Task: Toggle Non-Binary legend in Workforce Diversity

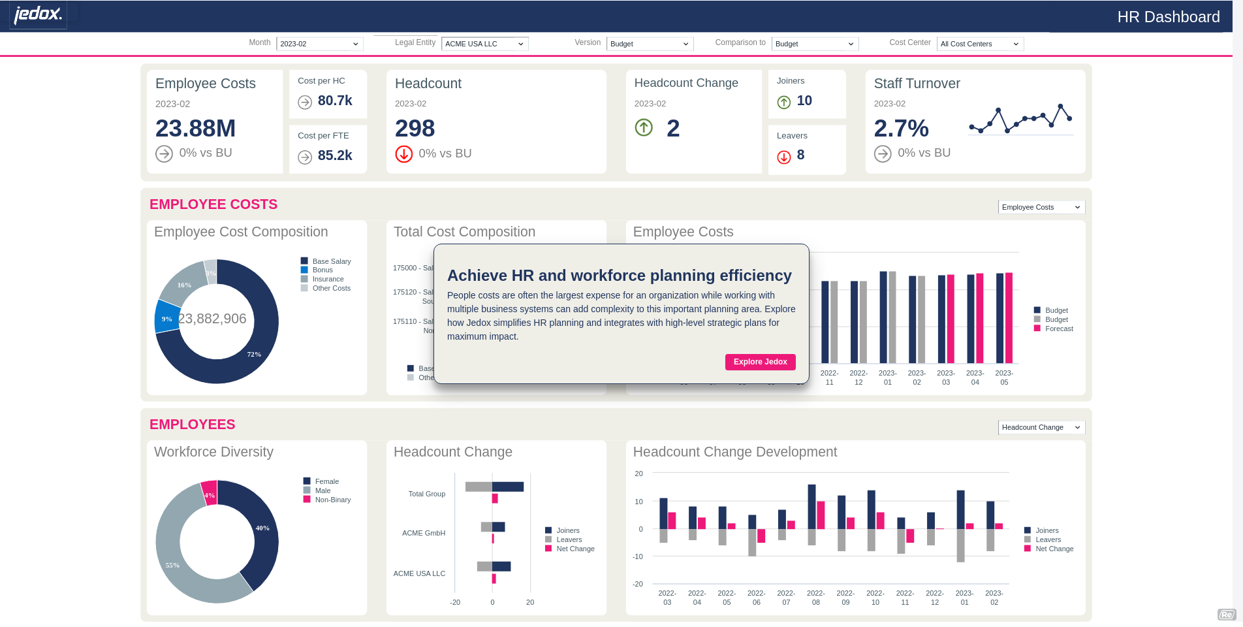Action: coord(332,500)
